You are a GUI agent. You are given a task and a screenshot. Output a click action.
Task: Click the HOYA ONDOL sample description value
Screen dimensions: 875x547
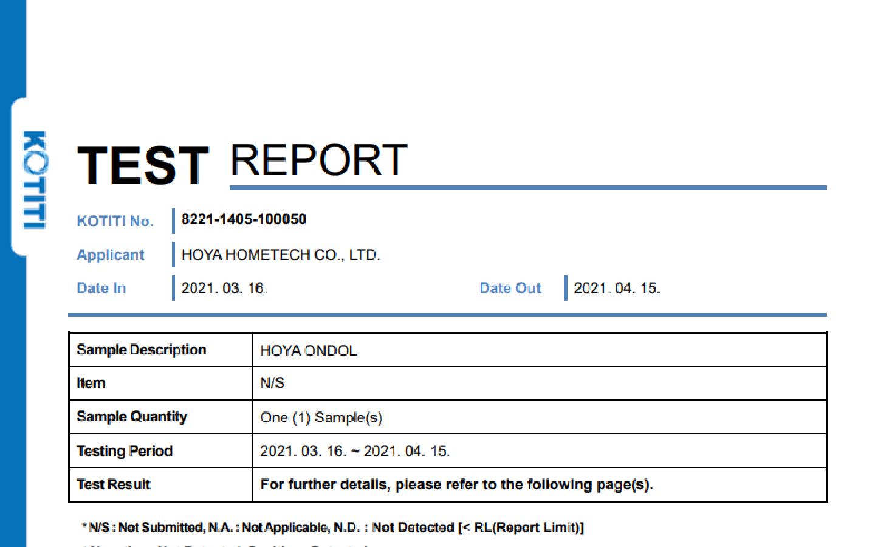[x=308, y=351]
